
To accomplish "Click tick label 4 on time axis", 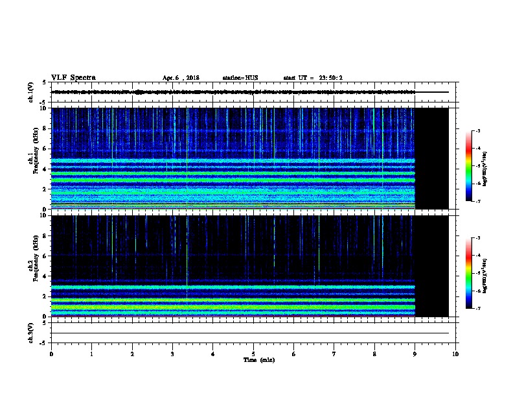I will coord(213,354).
